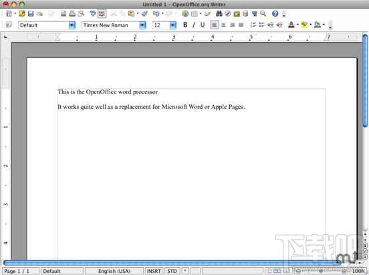This screenshot has width=369, height=275.
Task: Turn on Numbering list
Action: point(253,25)
